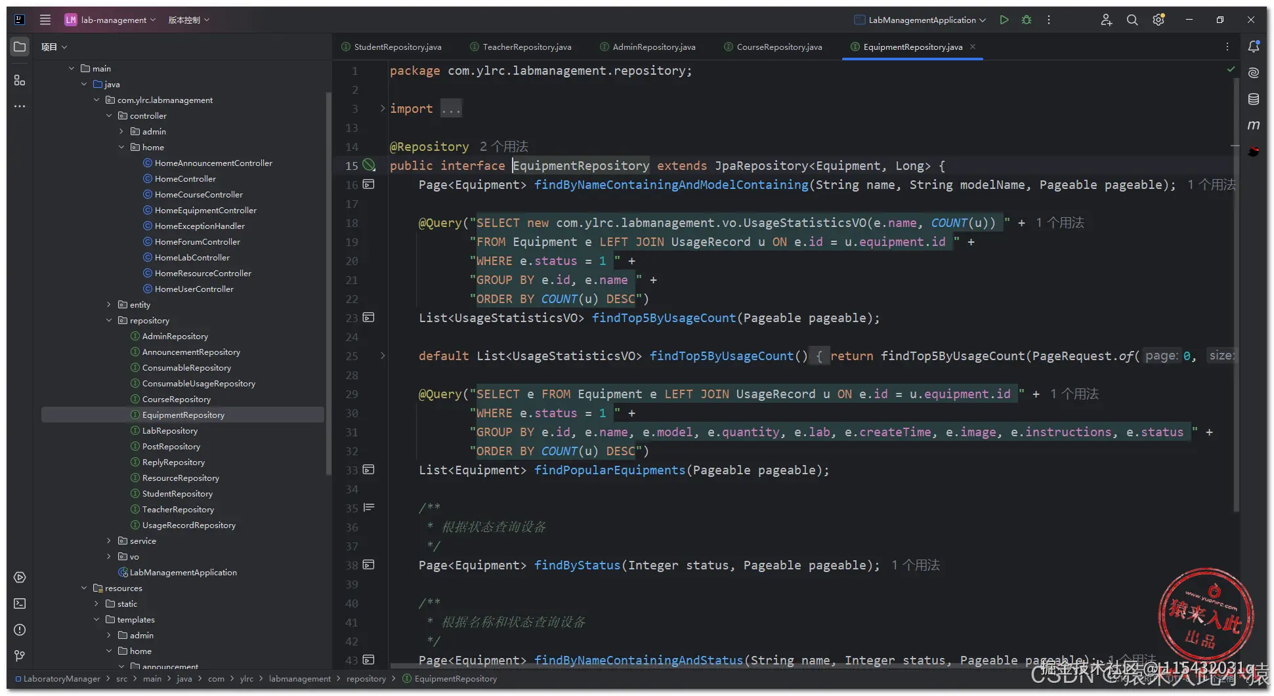Click labmanagement in the breadcrumb bar
Screen dimensions: 1274x696
(299, 679)
